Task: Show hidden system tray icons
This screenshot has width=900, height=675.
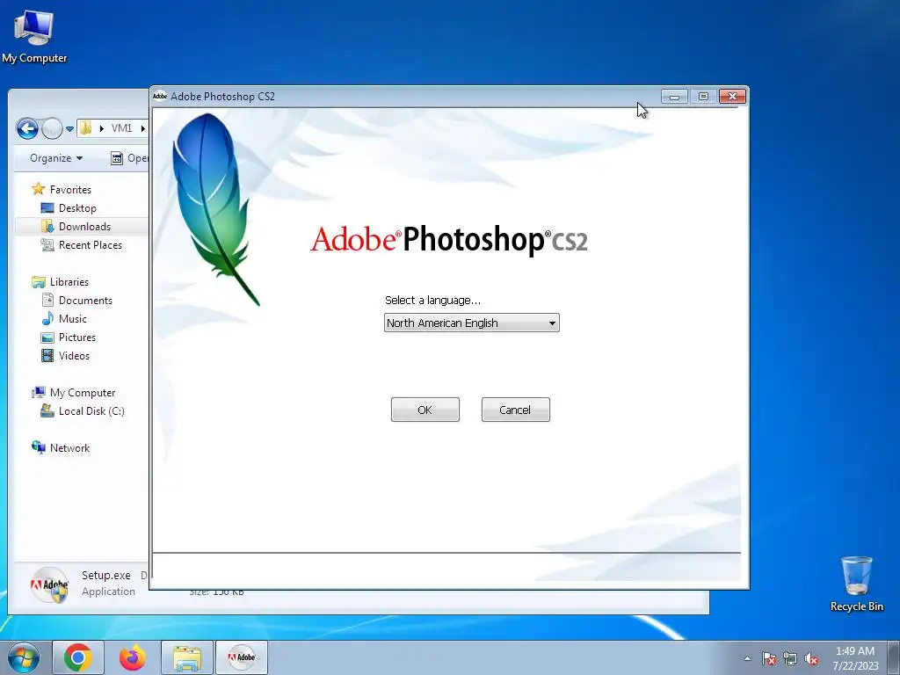Action: pyautogui.click(x=747, y=658)
